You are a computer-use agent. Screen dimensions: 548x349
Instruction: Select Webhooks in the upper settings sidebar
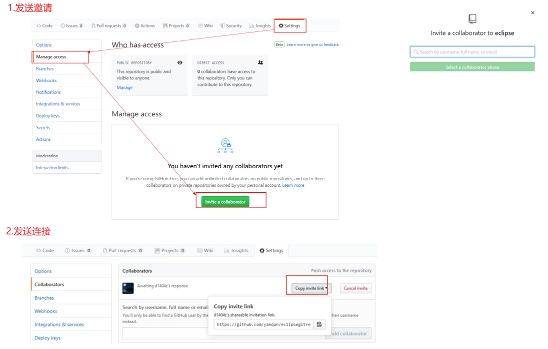[x=46, y=80]
